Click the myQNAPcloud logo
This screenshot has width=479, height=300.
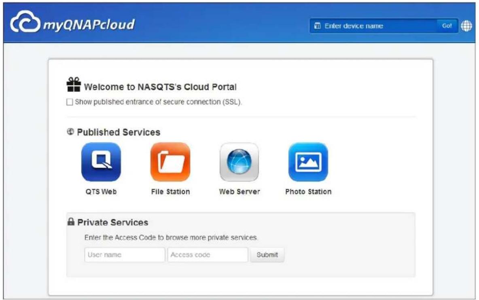[x=72, y=22]
